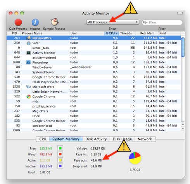
Task: Select the Dock process row
Action: (94, 116)
